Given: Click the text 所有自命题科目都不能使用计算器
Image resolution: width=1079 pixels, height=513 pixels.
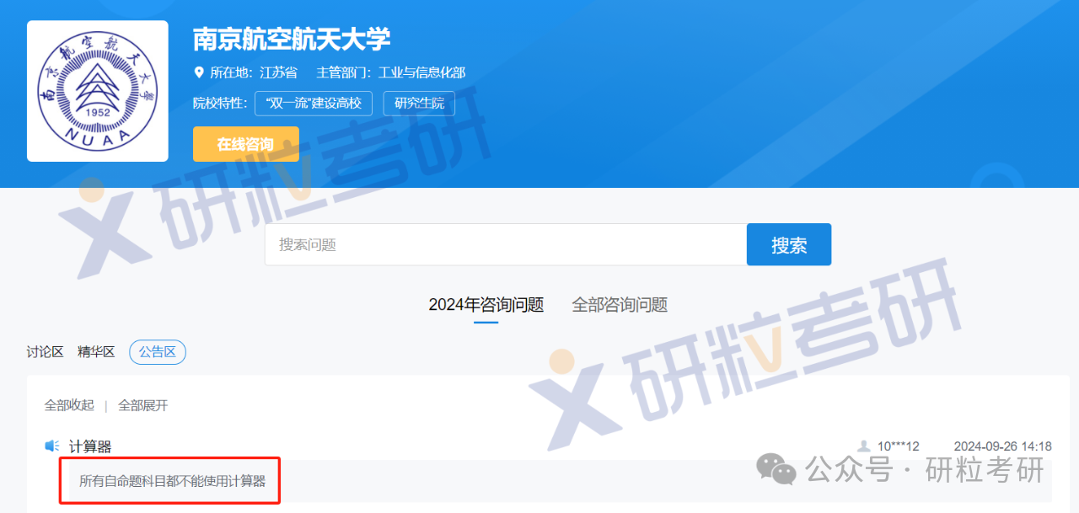Looking at the screenshot, I should [x=172, y=481].
